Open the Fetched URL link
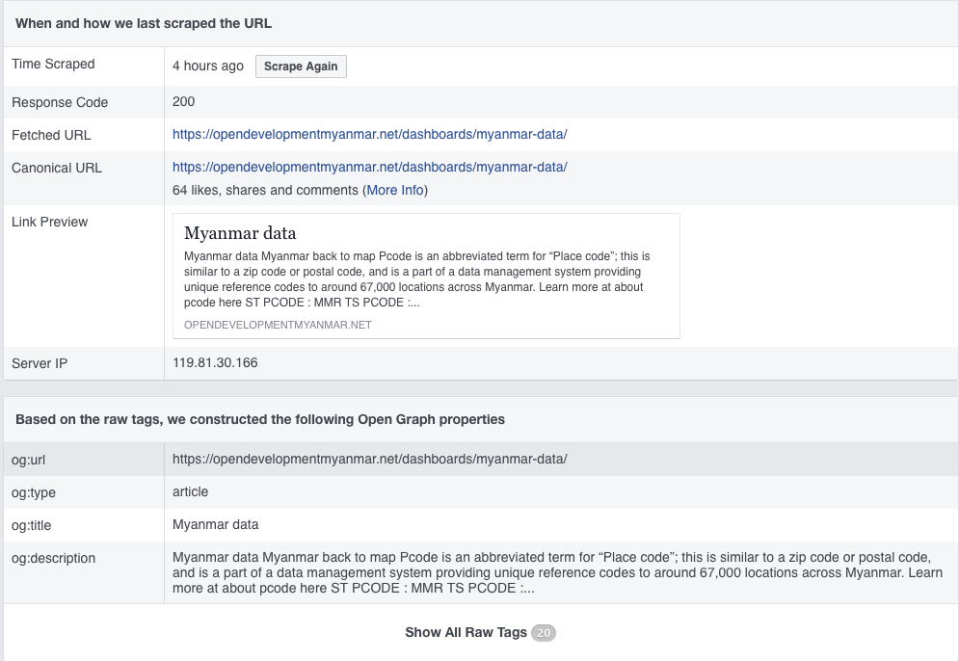The height and width of the screenshot is (661, 959). click(369, 135)
